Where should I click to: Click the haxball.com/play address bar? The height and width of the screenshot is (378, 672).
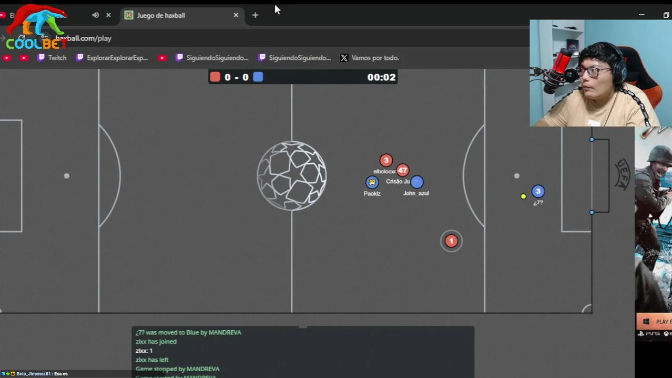(83, 38)
